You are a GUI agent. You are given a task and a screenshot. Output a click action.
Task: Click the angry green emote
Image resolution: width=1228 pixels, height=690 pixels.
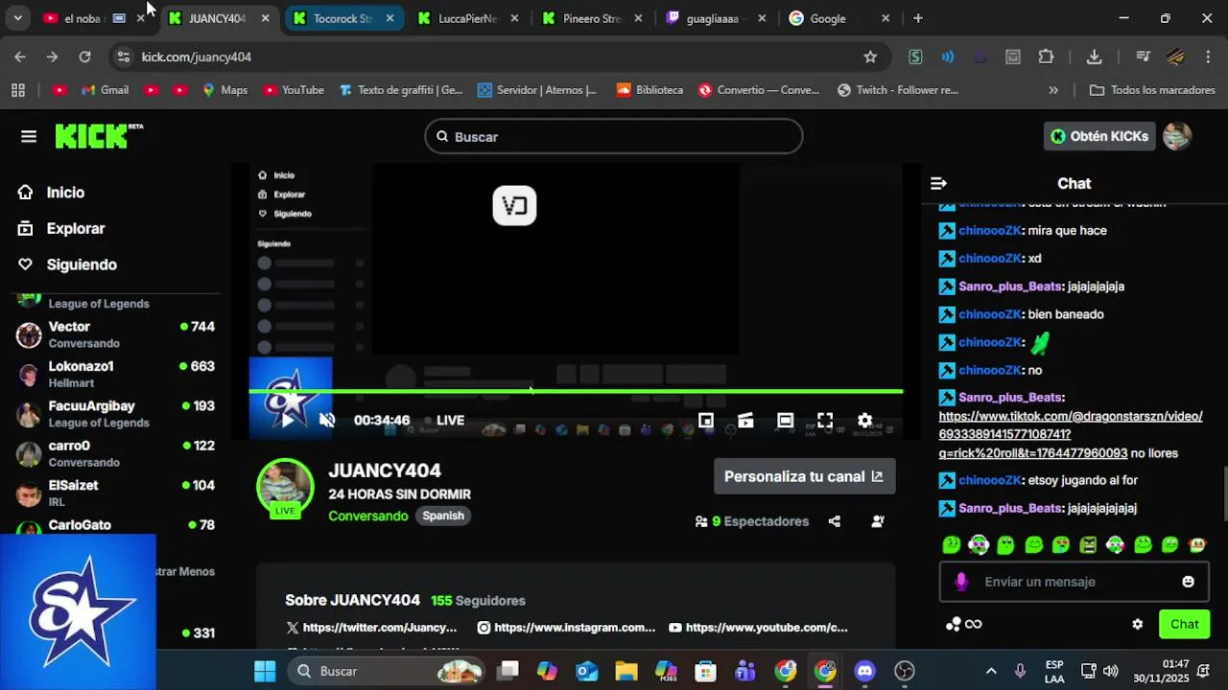pyautogui.click(x=1088, y=545)
